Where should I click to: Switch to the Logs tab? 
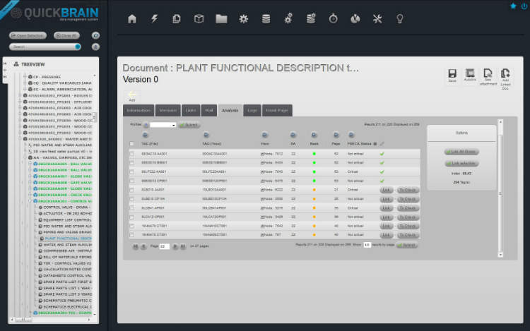click(x=252, y=110)
